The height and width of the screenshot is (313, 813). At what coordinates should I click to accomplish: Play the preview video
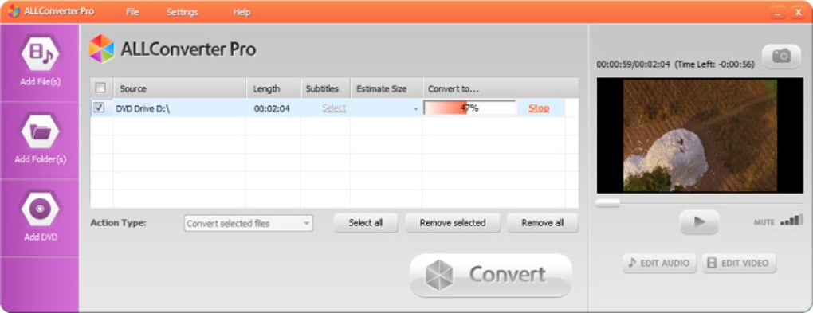[700, 221]
